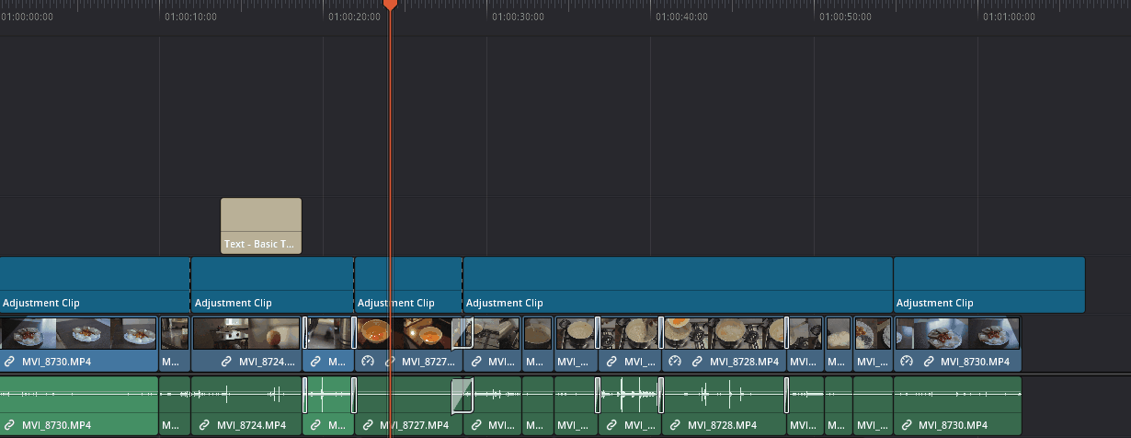This screenshot has width=1131, height=438.
Task: Select the audio crossfade after the MVI_8727.MP4 audio
Action: 462,396
